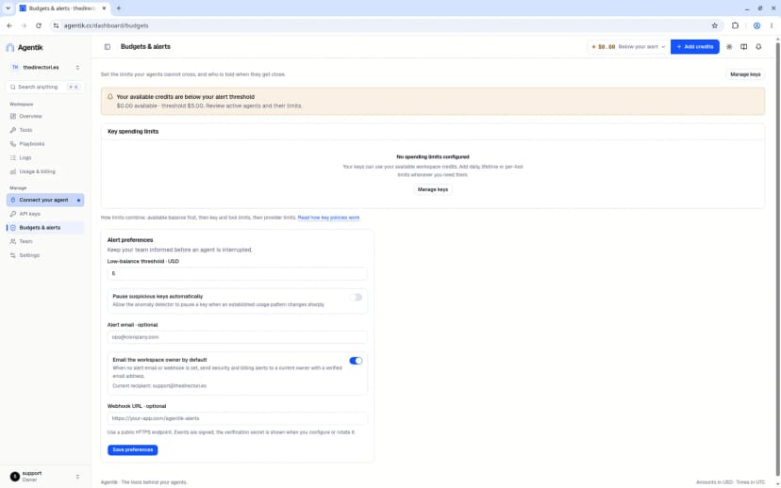Click Search anything box
781x488 pixels.
[x=45, y=87]
